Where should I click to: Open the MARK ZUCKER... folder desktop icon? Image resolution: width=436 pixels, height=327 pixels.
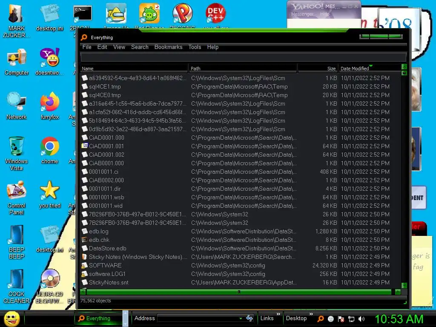(x=16, y=21)
